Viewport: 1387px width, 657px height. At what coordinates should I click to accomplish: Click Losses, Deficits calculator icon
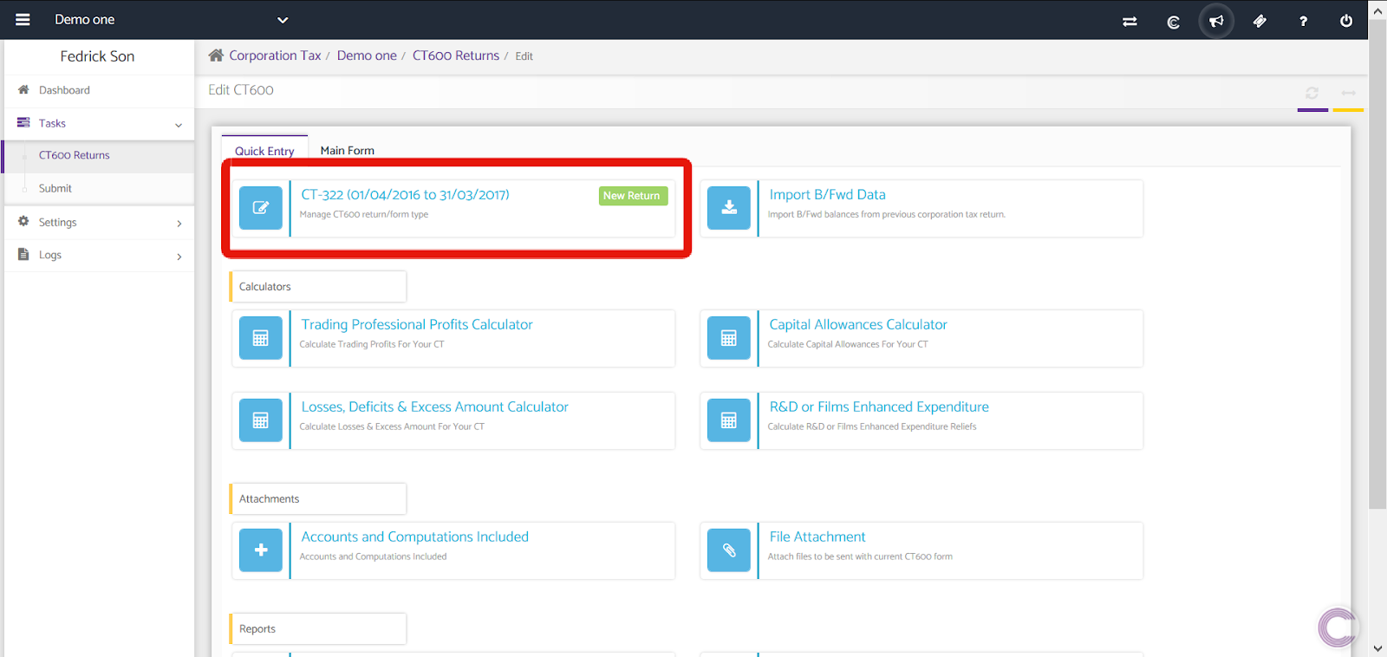point(261,420)
